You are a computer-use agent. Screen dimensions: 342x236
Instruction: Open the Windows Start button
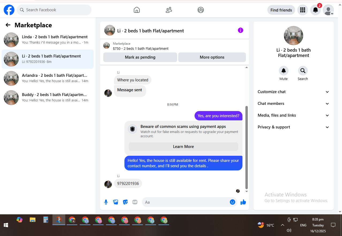pyautogui.click(x=6, y=225)
